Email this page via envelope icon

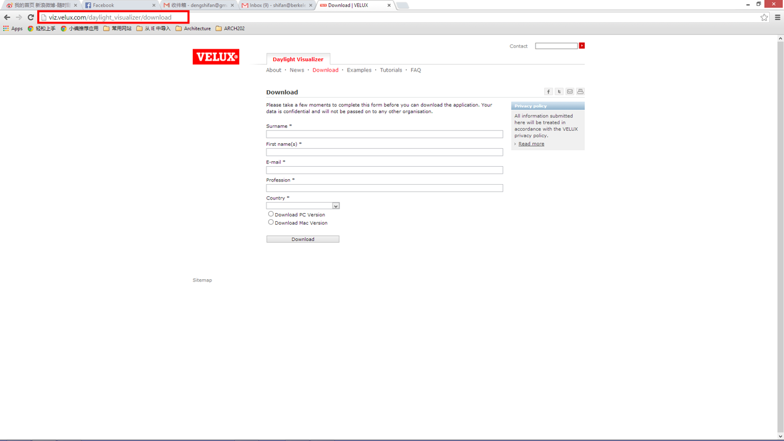569,91
